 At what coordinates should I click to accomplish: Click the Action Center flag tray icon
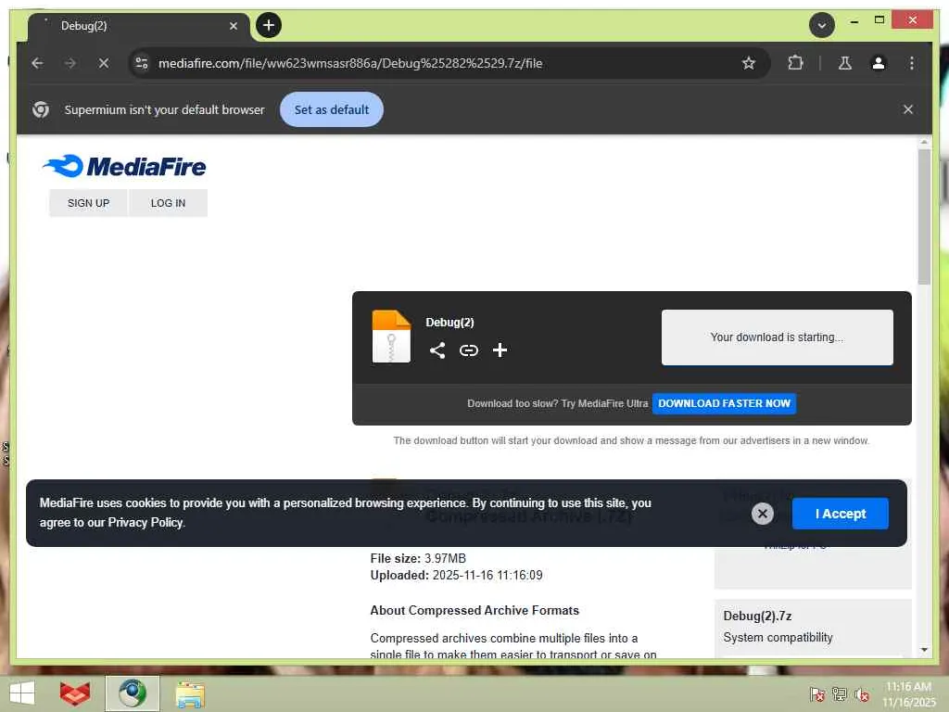point(817,694)
